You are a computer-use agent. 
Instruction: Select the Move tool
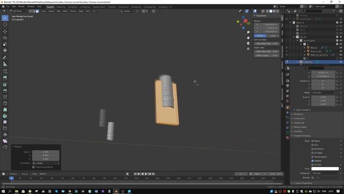[5, 31]
